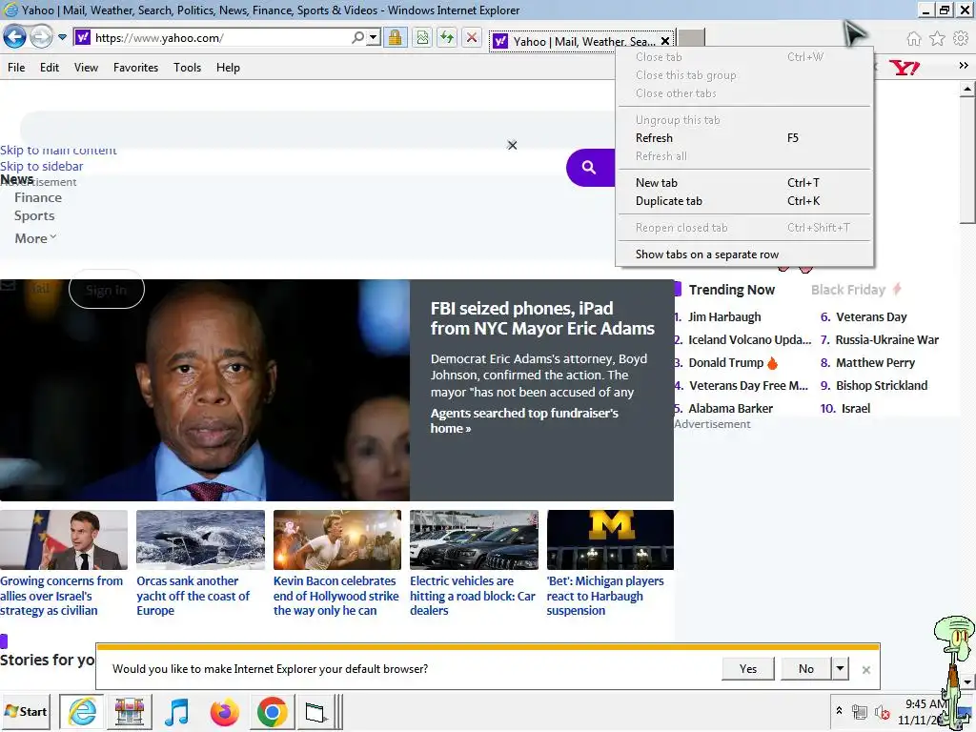Click the browser Forward arrow button
The height and width of the screenshot is (732, 976).
(x=41, y=37)
